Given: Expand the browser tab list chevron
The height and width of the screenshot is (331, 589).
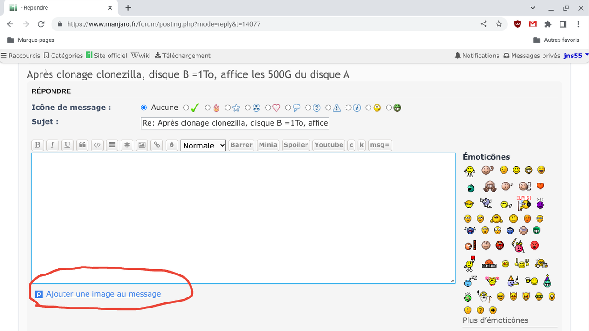Looking at the screenshot, I should pos(532,8).
